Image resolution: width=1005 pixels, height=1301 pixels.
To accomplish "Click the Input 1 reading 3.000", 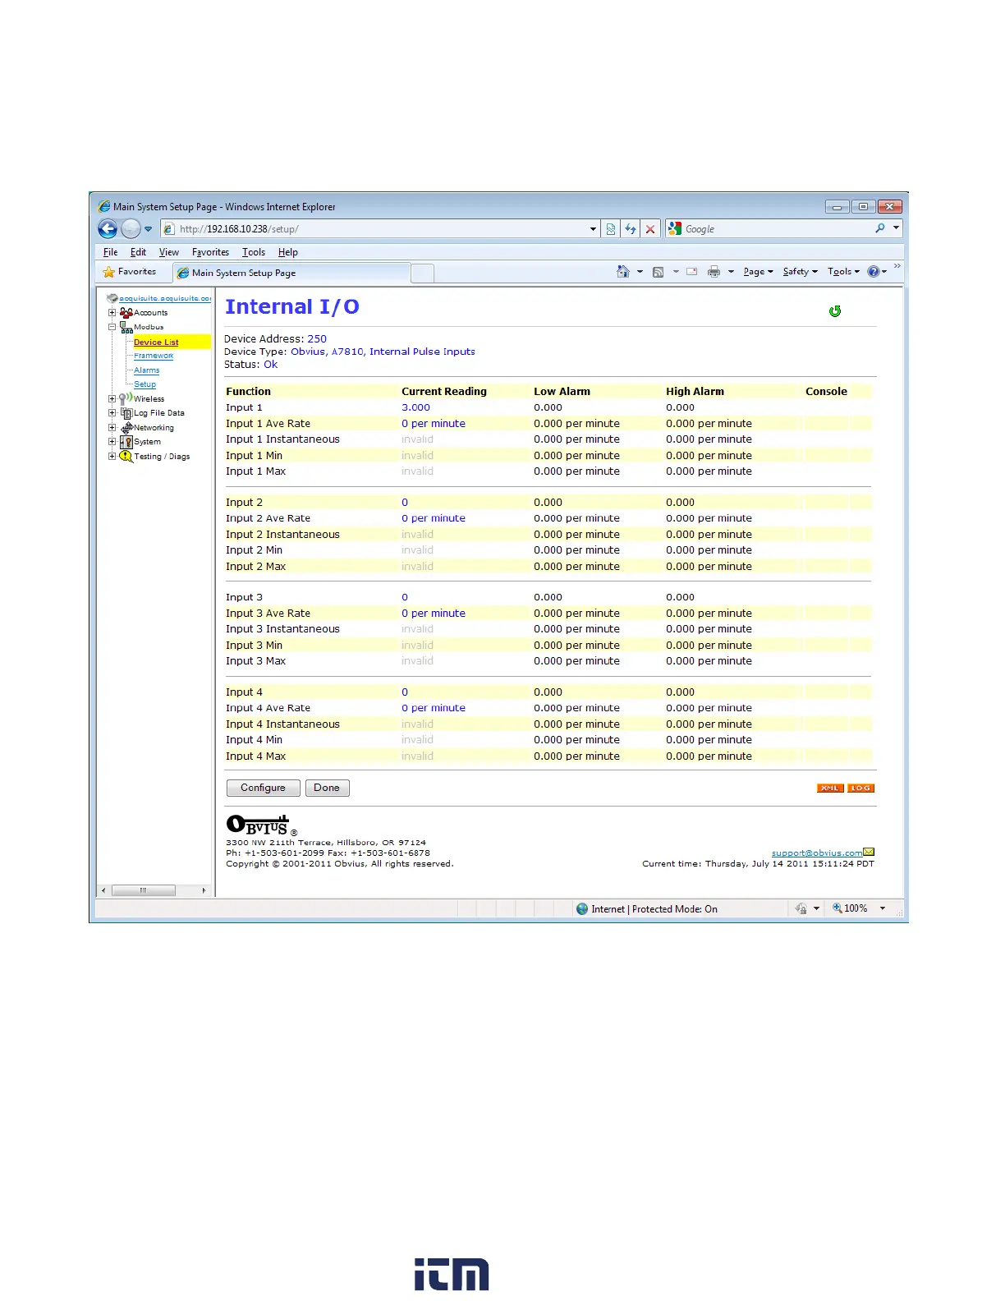I will 415,407.
